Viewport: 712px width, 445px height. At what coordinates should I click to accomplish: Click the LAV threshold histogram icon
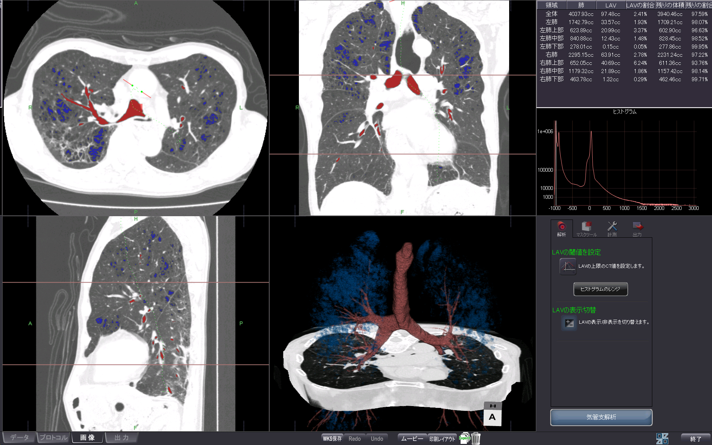568,266
